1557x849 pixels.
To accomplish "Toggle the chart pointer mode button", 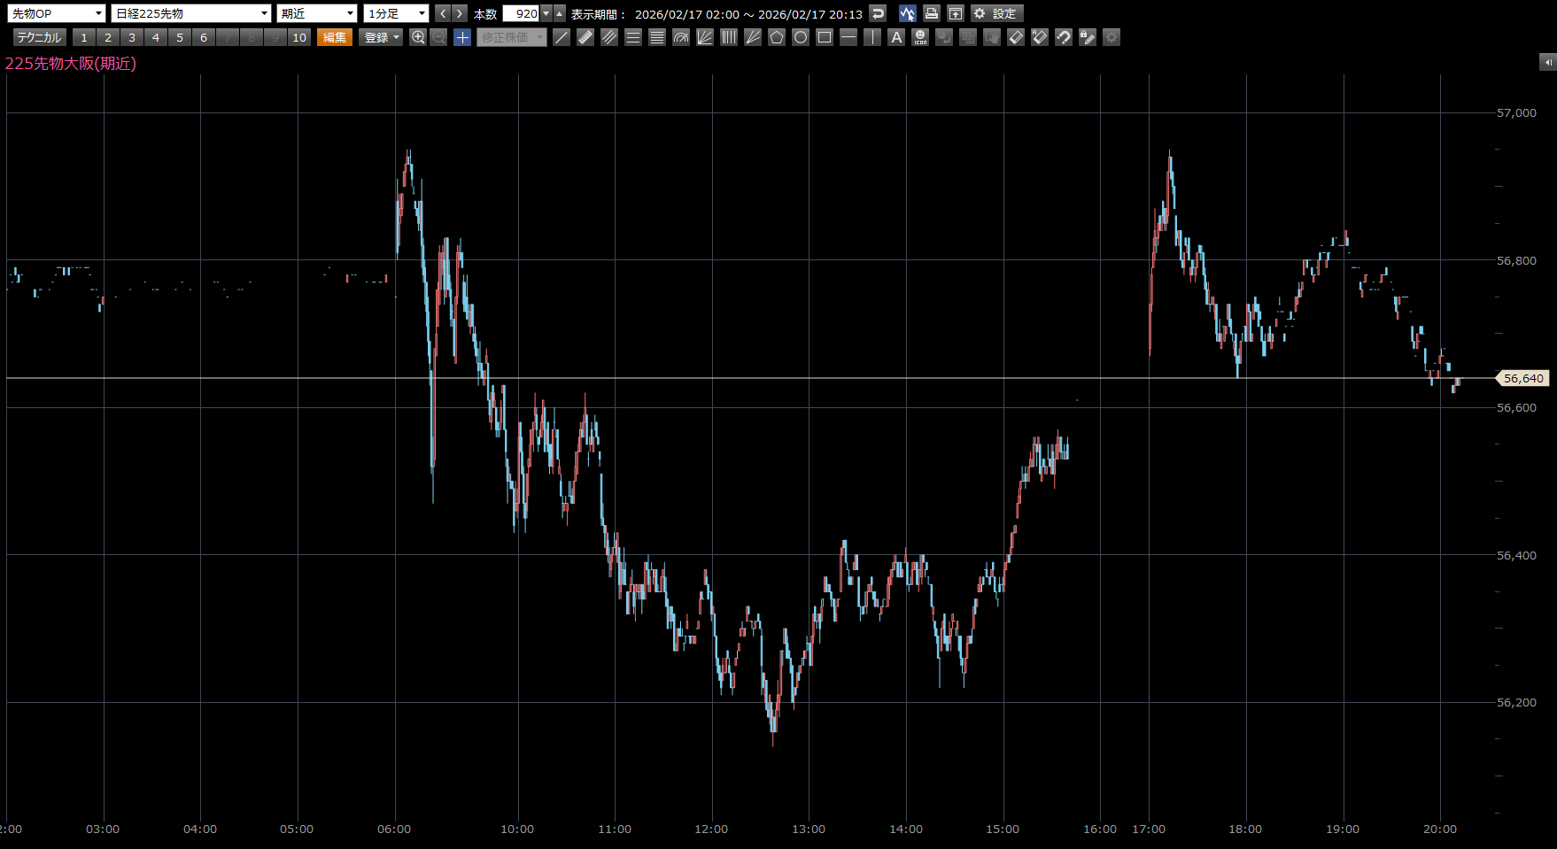I will pos(907,13).
